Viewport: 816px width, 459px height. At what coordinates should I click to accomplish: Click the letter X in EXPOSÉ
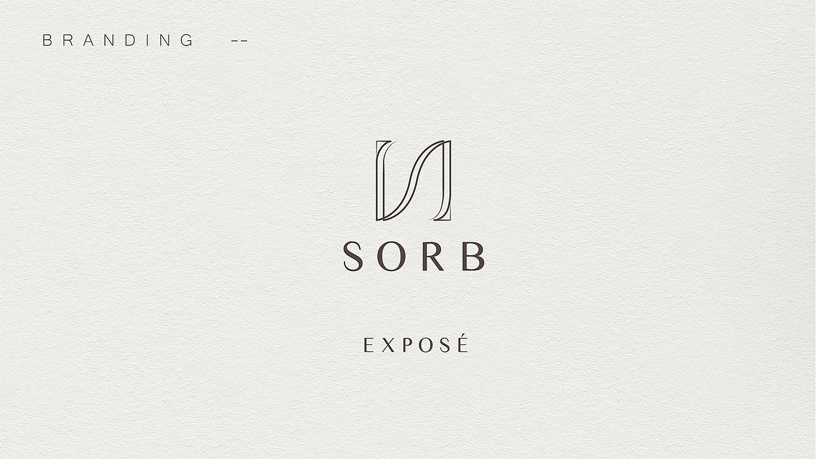(x=388, y=345)
